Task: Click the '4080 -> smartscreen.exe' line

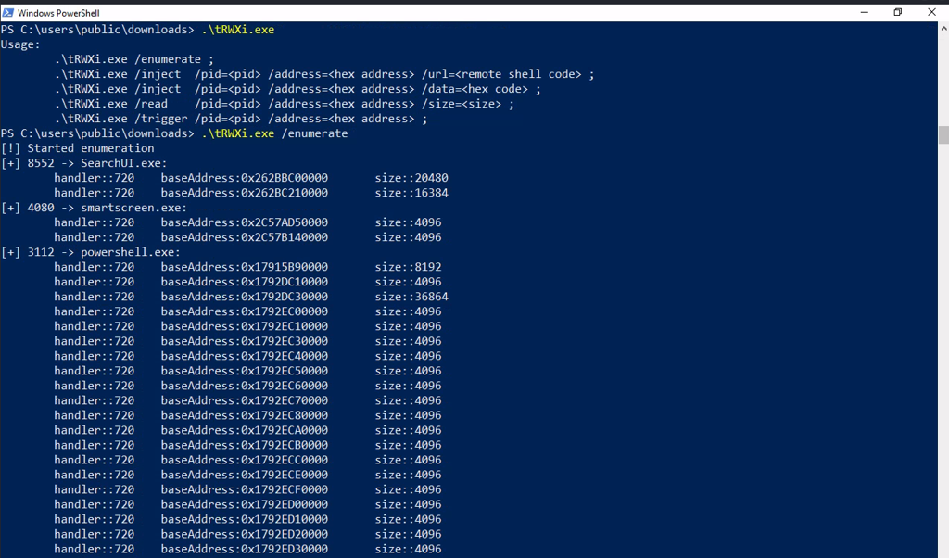Action: [94, 208]
